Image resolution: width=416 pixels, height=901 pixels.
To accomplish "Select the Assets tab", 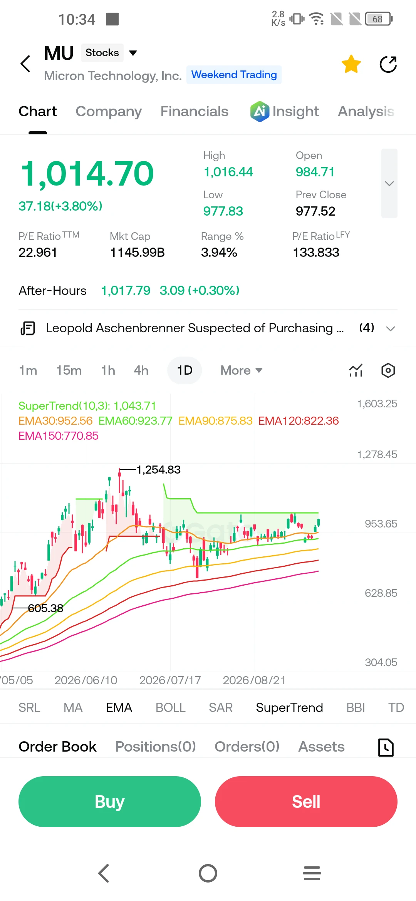I will (322, 747).
